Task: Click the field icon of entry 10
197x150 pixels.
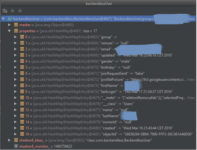Action: (22, 98)
